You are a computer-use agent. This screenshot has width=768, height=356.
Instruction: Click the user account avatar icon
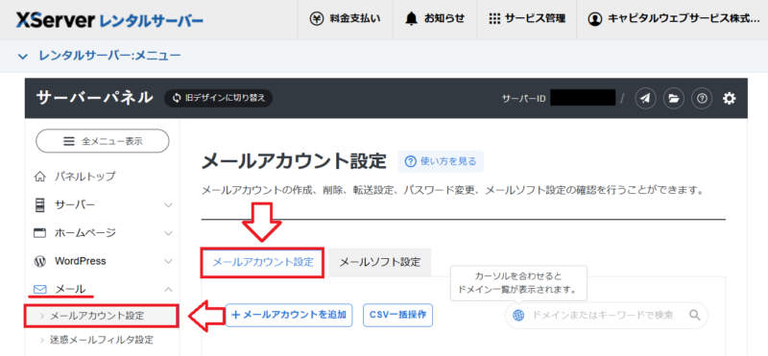tap(594, 19)
